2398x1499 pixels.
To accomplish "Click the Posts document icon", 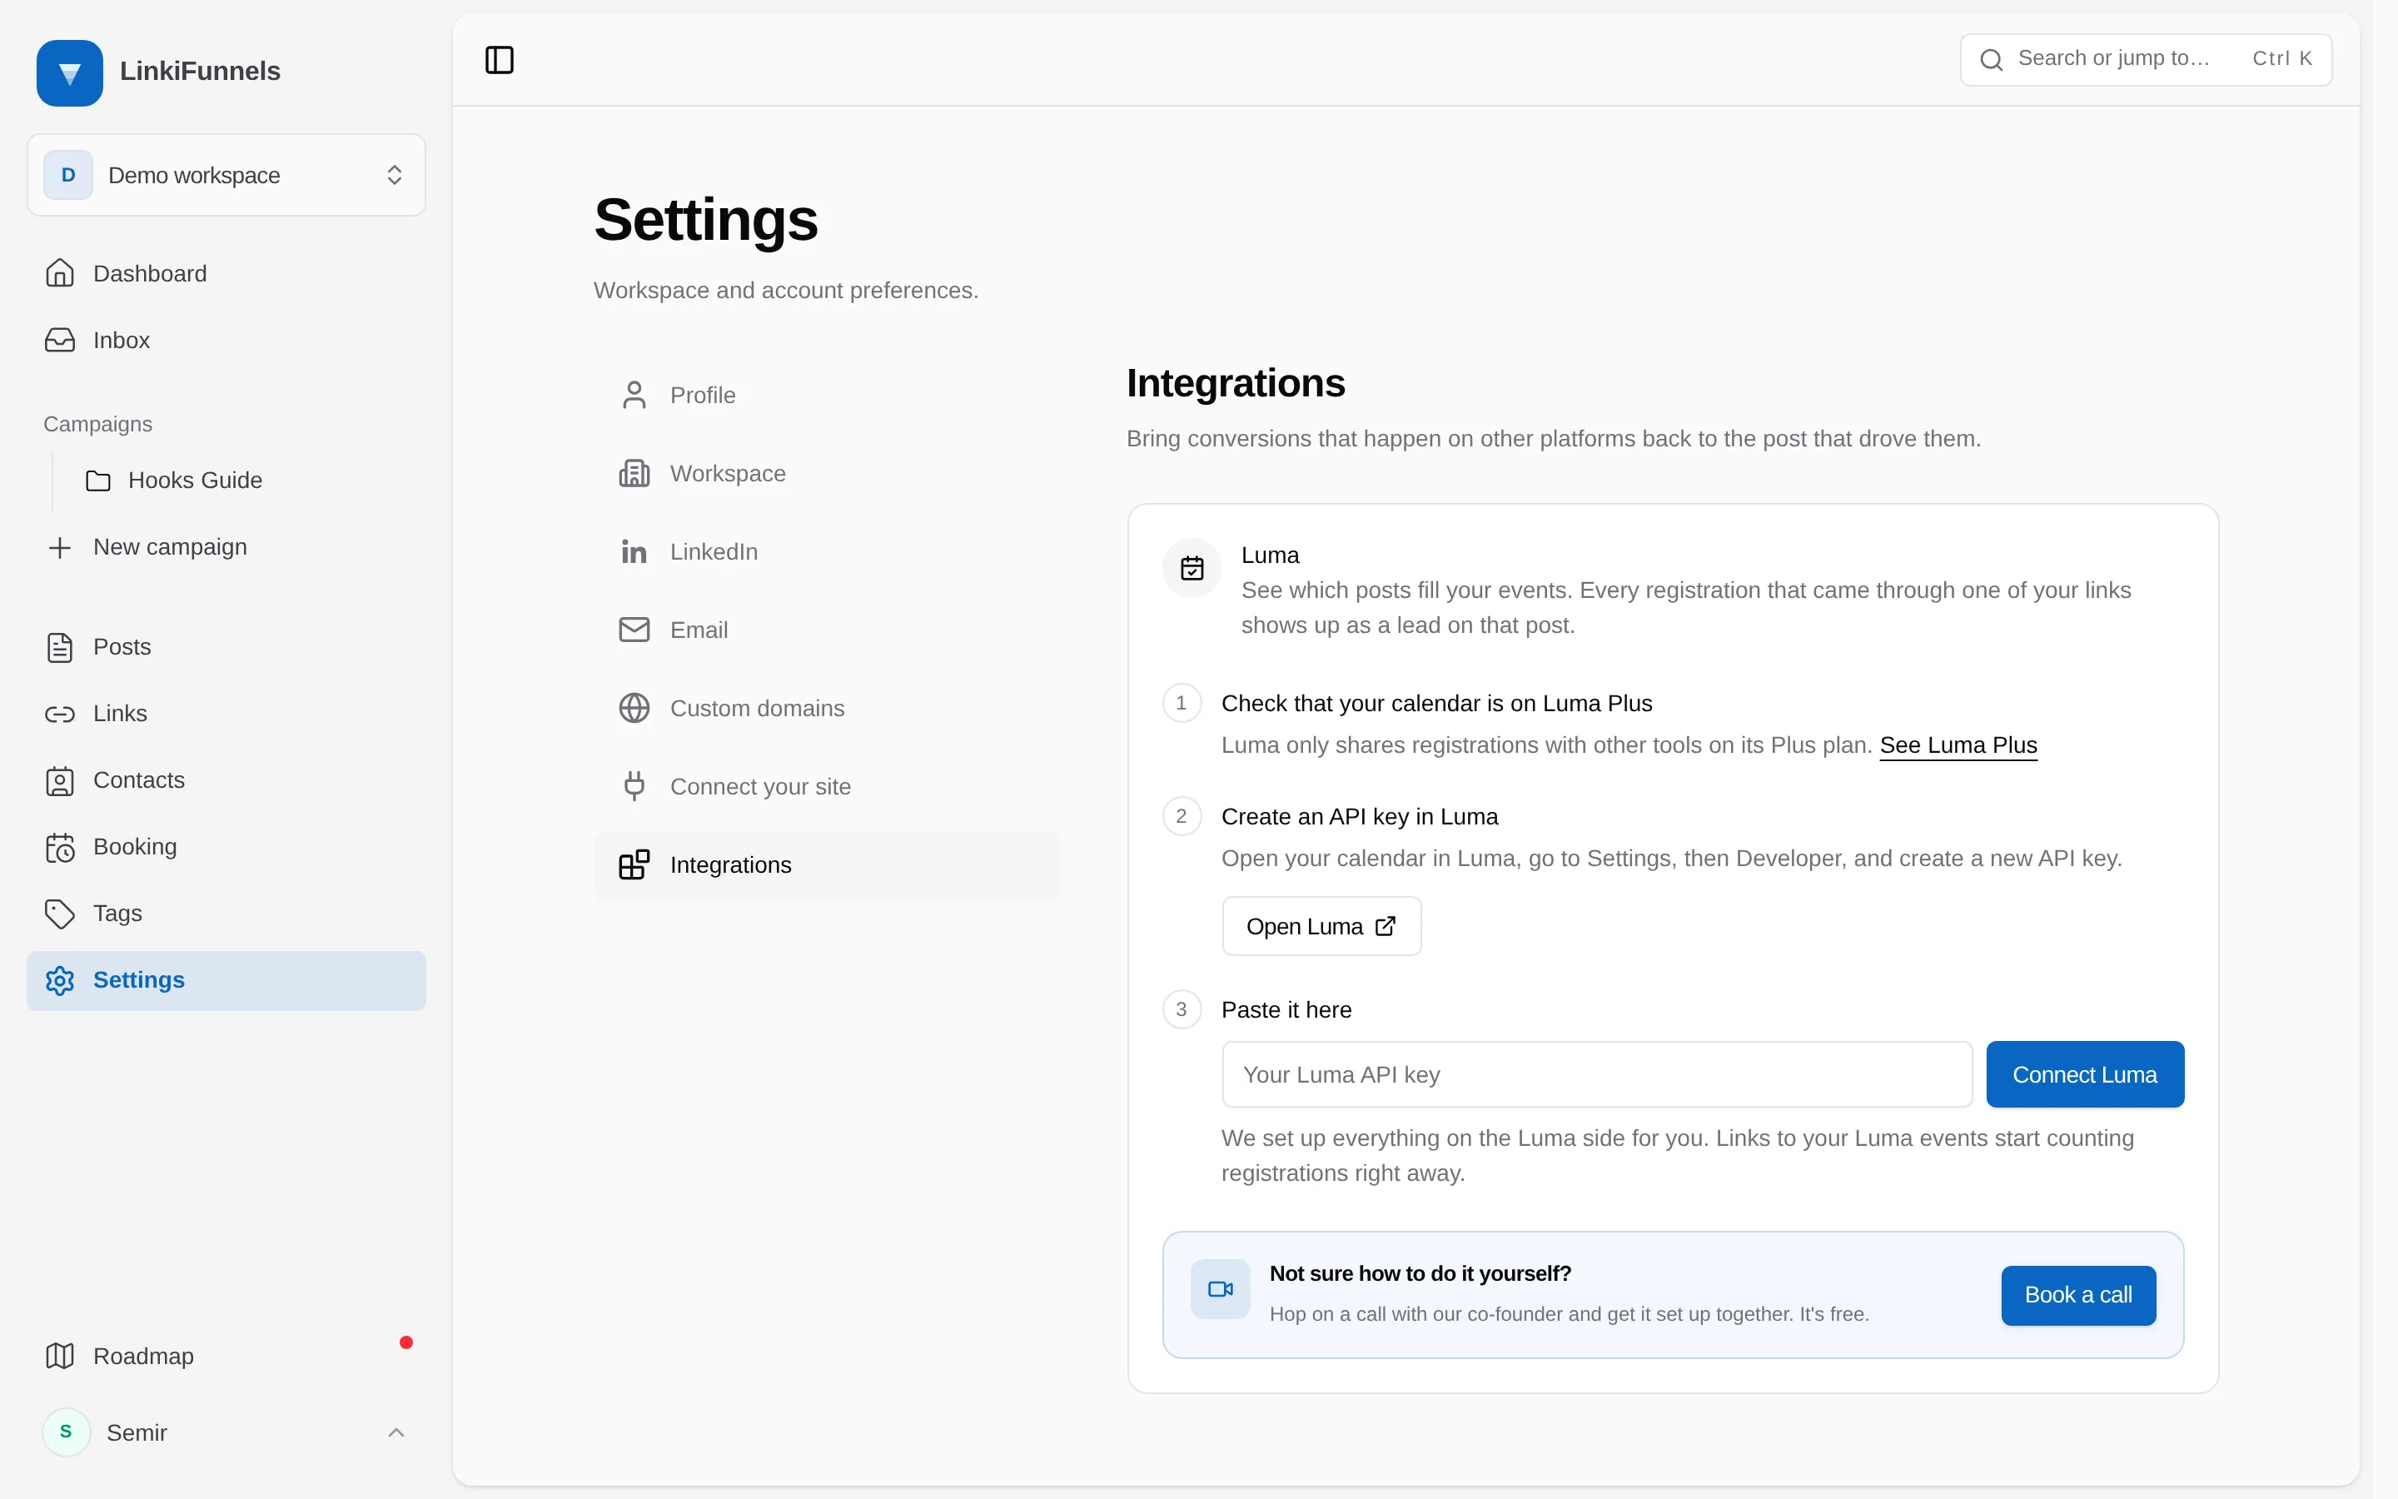I will tap(59, 647).
